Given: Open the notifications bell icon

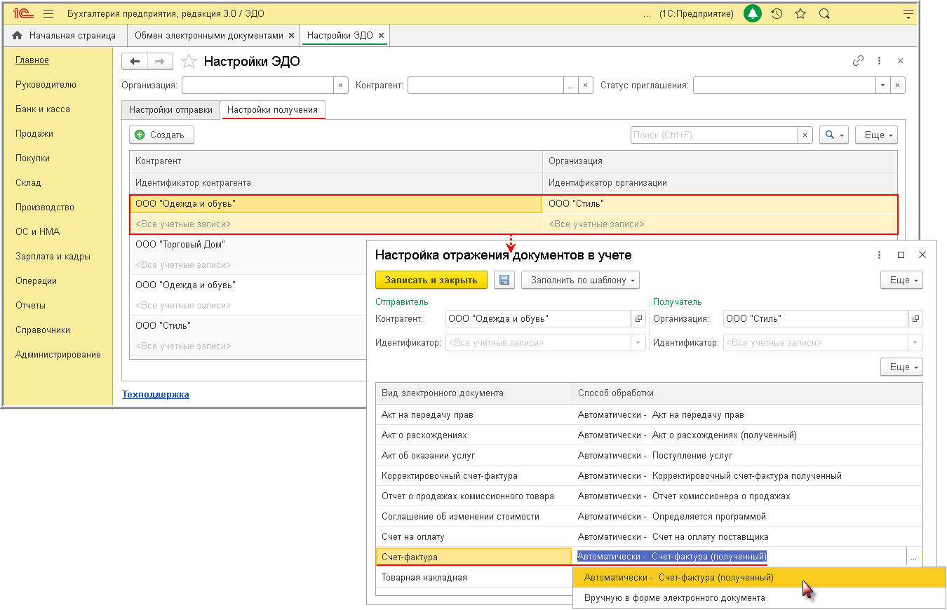Looking at the screenshot, I should click(753, 13).
